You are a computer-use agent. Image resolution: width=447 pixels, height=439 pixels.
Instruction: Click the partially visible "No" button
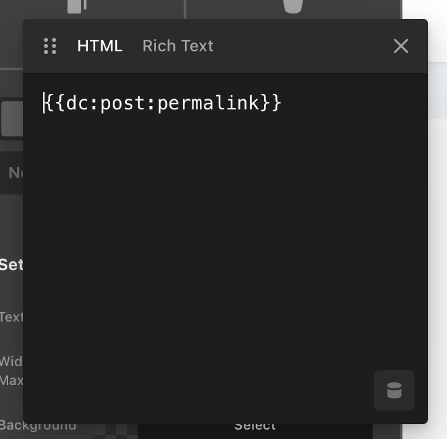point(14,173)
